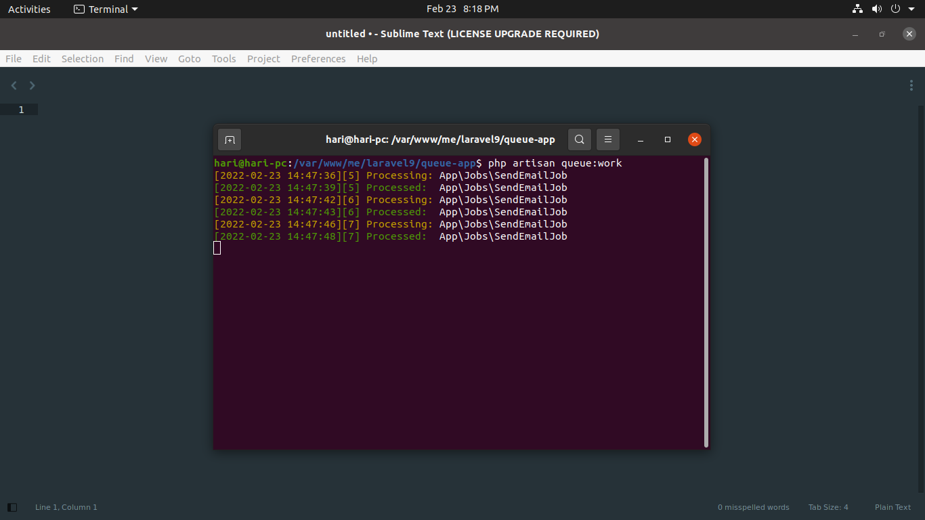Click the volume speaker icon
925x520 pixels.
click(877, 9)
